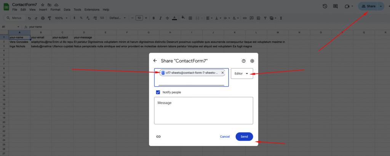
Task: Open the Data menu
Action: coord(67,10)
